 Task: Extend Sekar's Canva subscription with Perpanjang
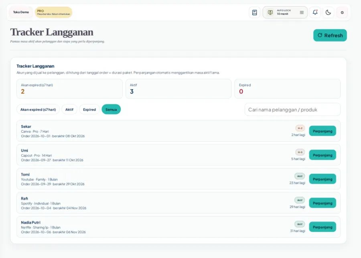322,131
